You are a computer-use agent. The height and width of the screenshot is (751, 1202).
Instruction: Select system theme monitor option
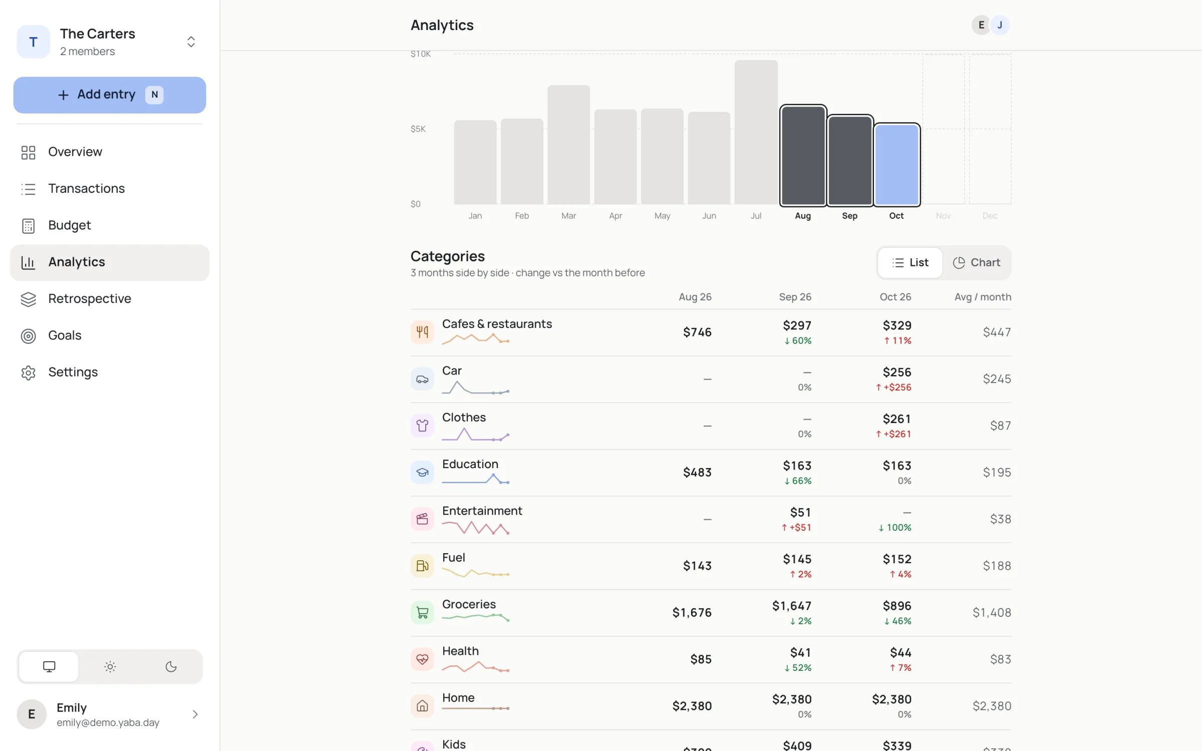[x=49, y=666]
